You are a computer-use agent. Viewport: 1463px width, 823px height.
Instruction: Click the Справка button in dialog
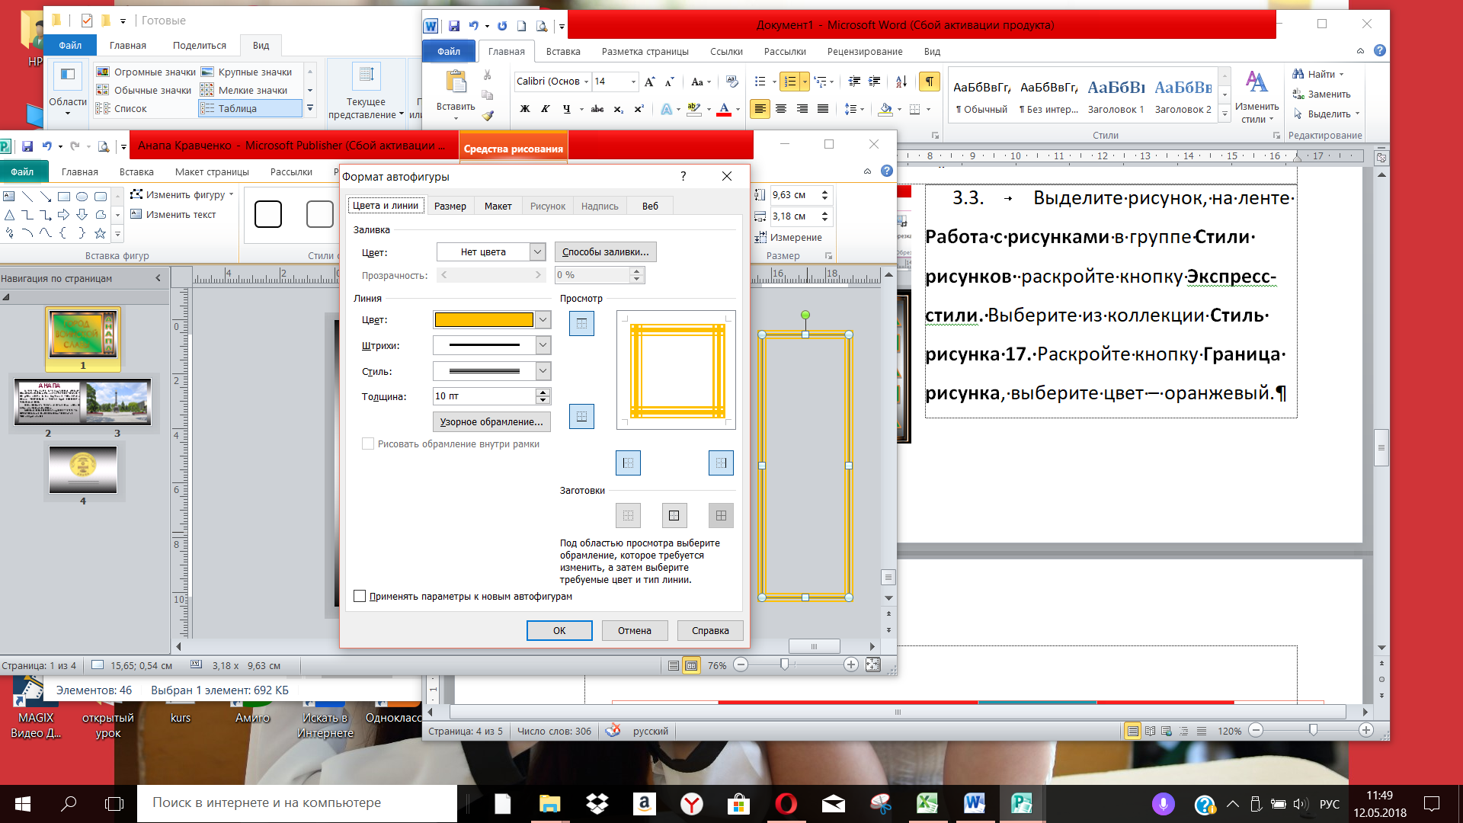point(710,630)
